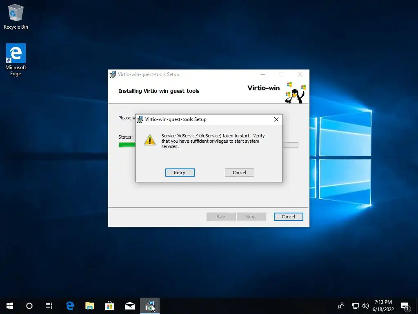Open the volume speaker icon

point(365,306)
